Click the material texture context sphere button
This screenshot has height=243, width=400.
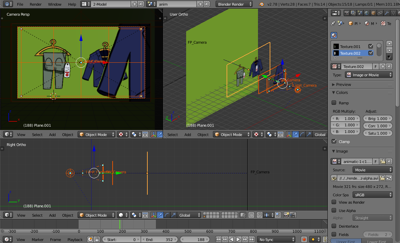334,35
